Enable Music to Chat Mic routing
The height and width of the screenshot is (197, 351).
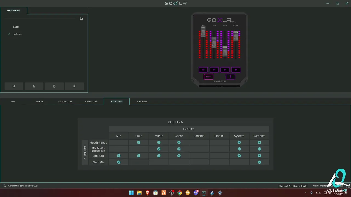[159, 162]
